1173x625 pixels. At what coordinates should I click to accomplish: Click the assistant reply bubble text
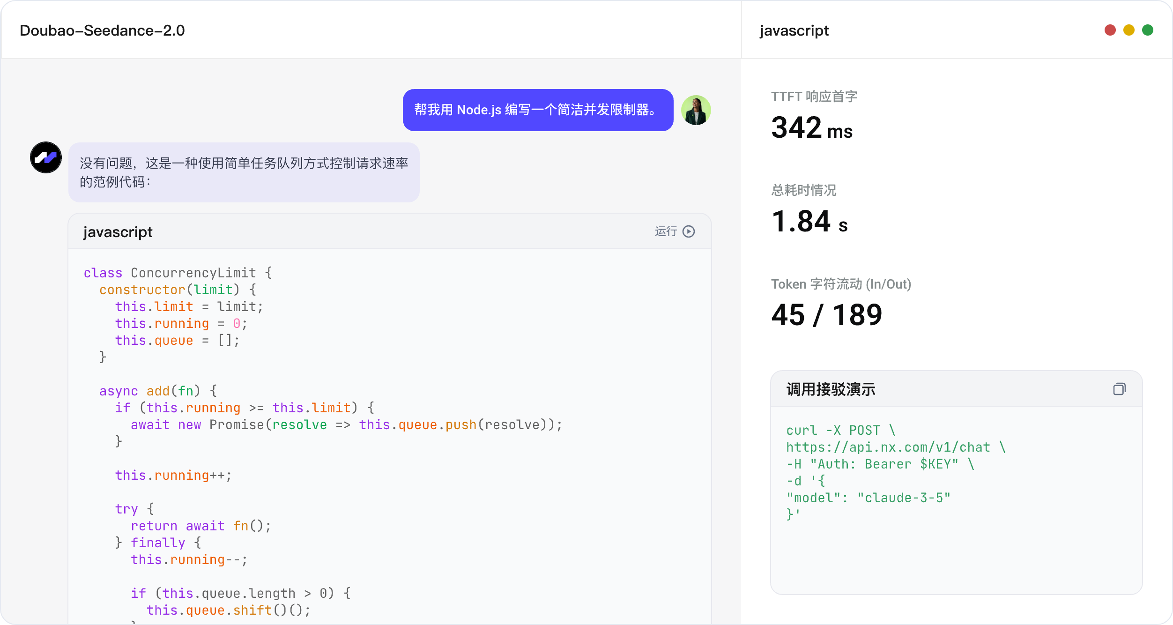(x=244, y=172)
